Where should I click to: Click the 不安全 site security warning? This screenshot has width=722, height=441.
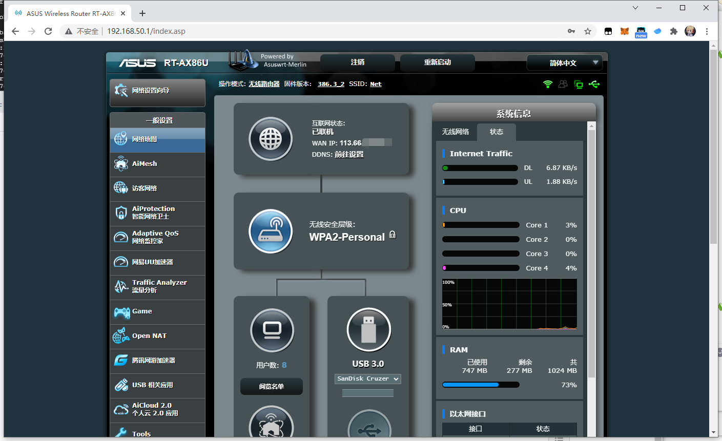82,31
